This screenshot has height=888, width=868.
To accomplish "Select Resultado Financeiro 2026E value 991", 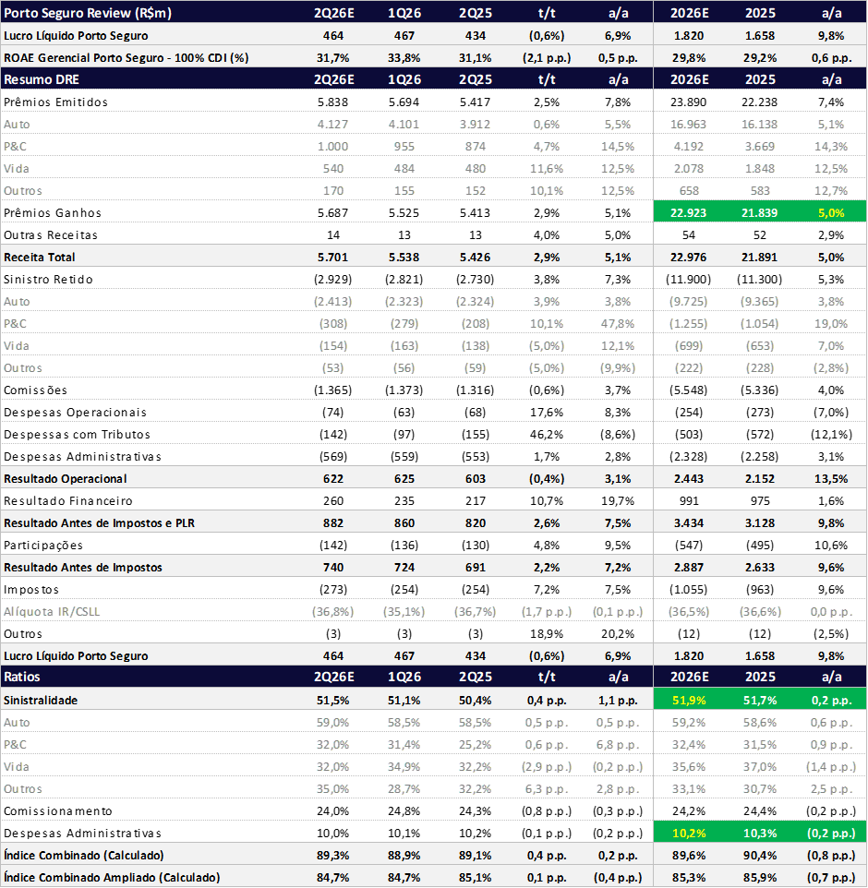I will click(x=689, y=500).
